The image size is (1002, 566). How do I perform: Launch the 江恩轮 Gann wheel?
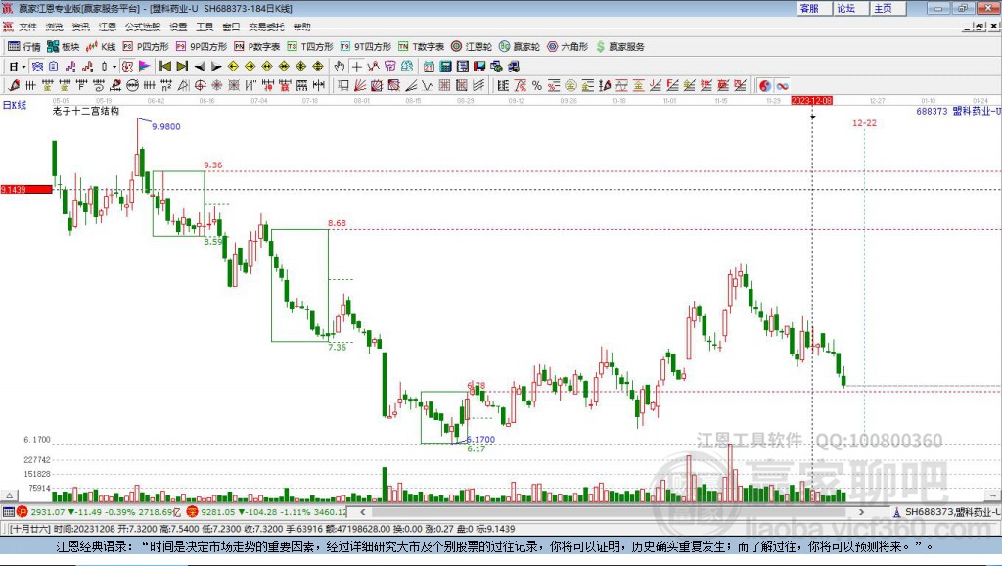(472, 47)
